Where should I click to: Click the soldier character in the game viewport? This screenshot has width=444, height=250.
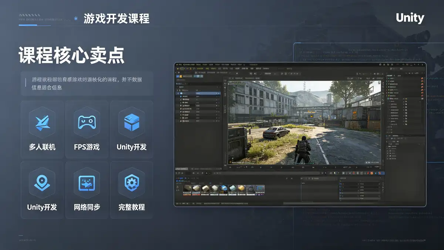[x=303, y=149]
